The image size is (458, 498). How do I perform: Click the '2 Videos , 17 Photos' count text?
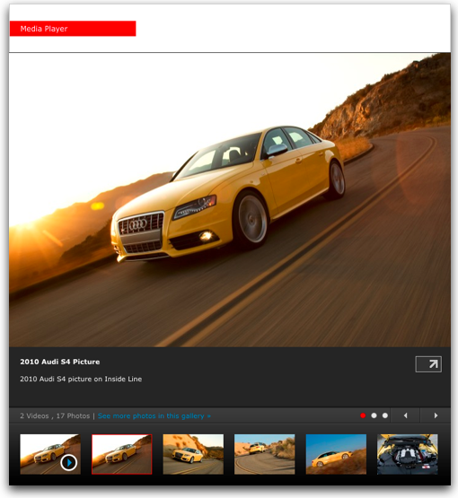point(55,416)
